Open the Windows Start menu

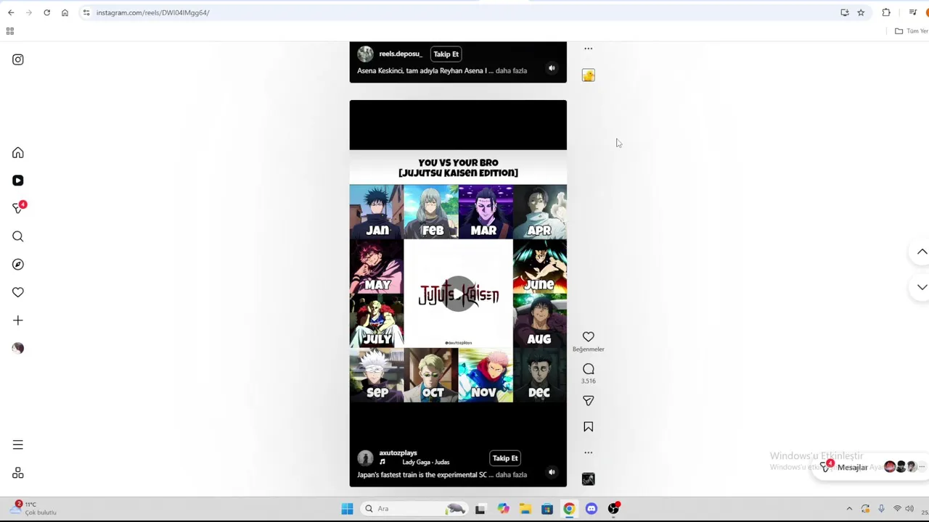pyautogui.click(x=347, y=509)
